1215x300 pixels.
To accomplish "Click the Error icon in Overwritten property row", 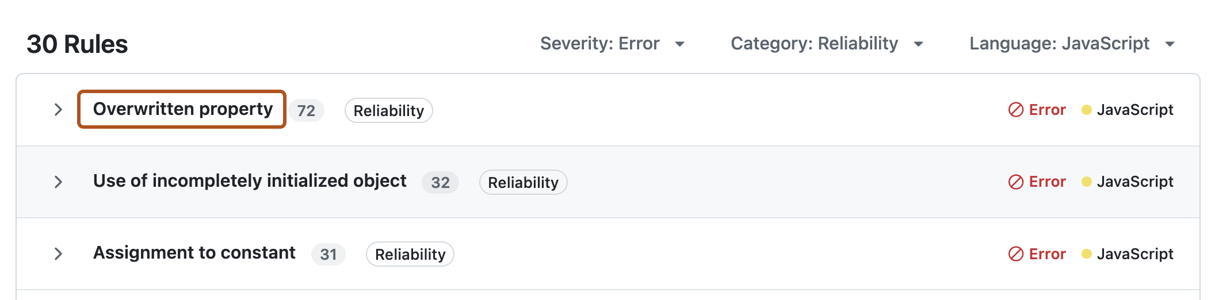I will pyautogui.click(x=1016, y=110).
